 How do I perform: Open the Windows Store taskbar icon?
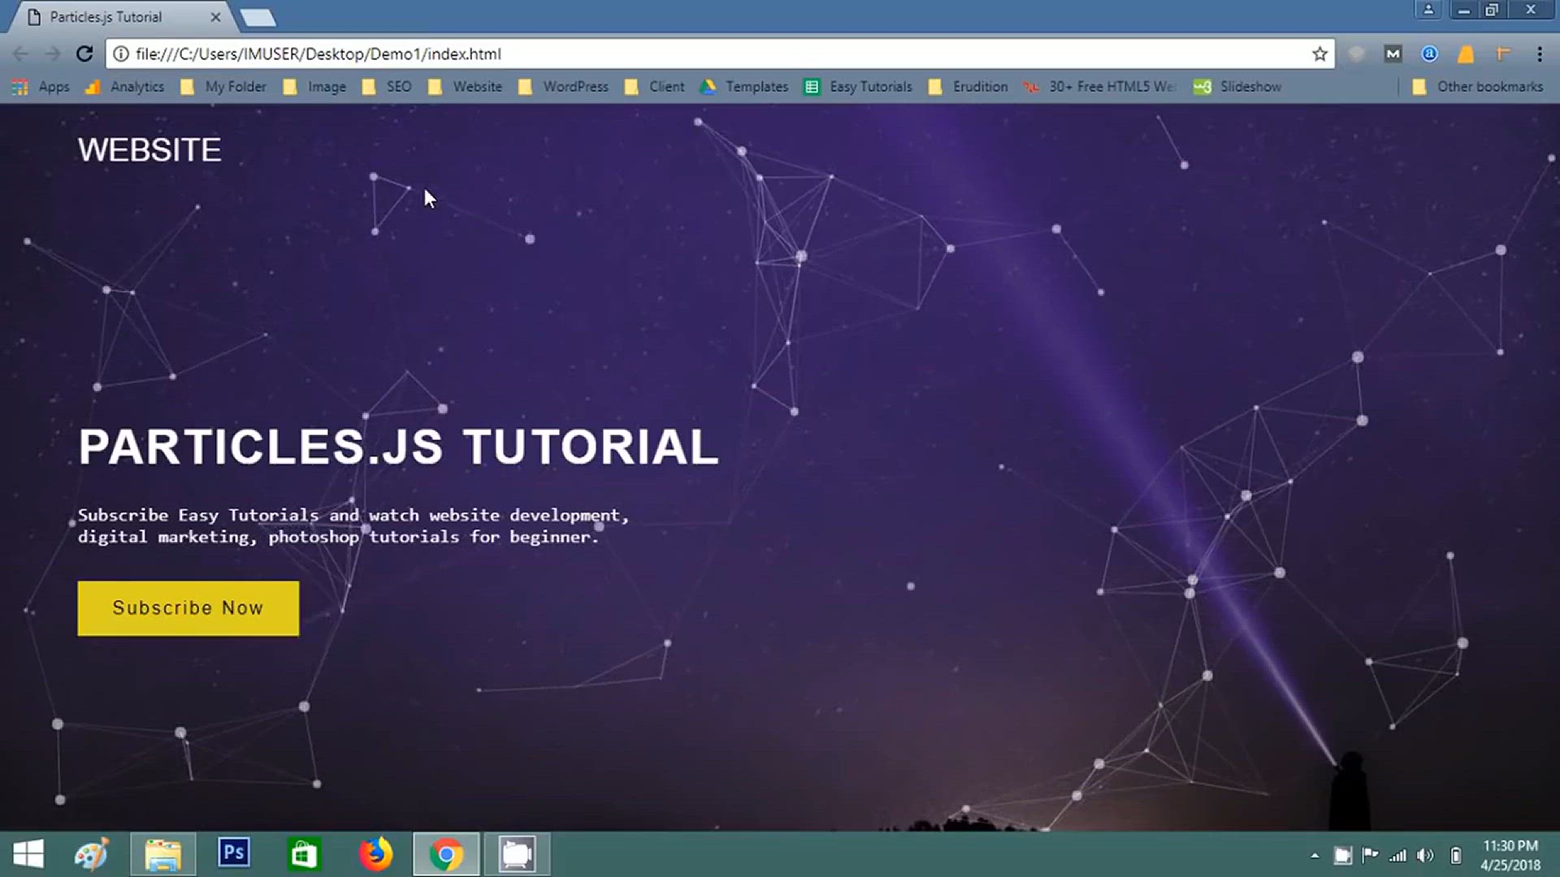[x=304, y=854]
